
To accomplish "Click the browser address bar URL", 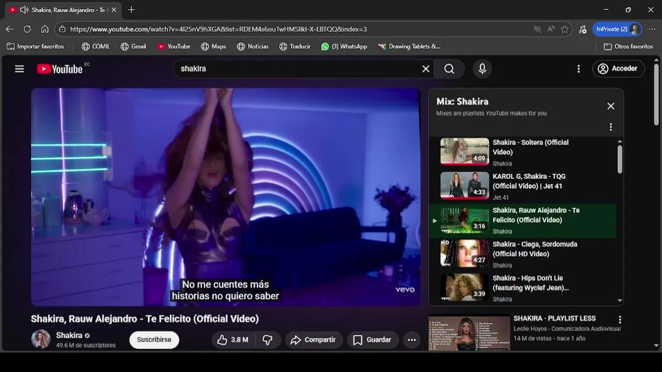I will point(218,29).
